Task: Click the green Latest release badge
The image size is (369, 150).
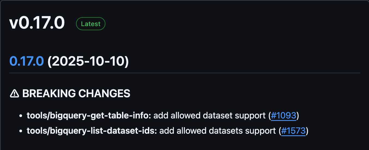Action: (91, 24)
